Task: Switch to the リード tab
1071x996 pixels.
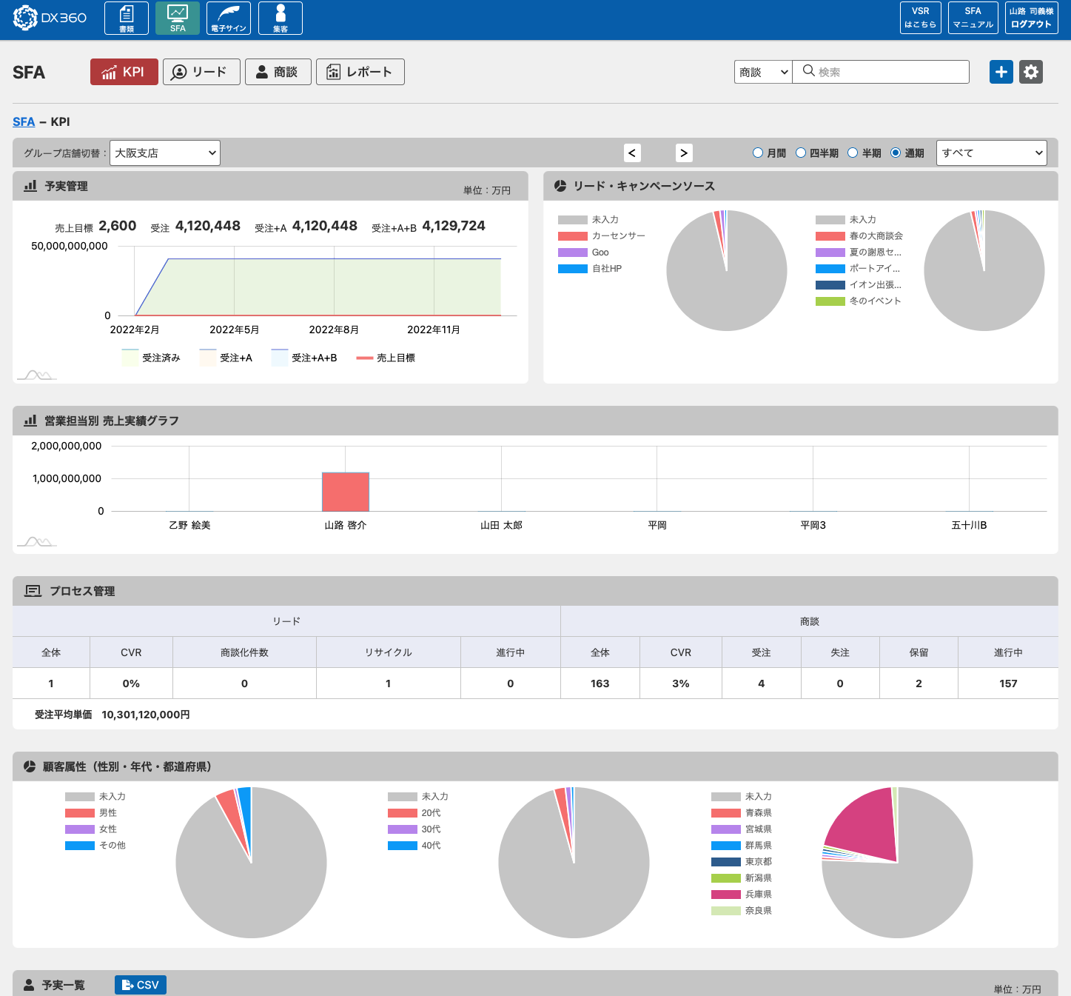Action: tap(201, 72)
